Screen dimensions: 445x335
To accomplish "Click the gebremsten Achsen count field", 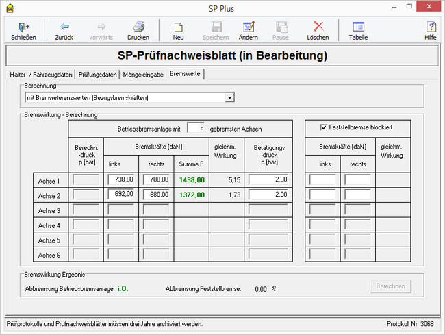I will point(196,127).
